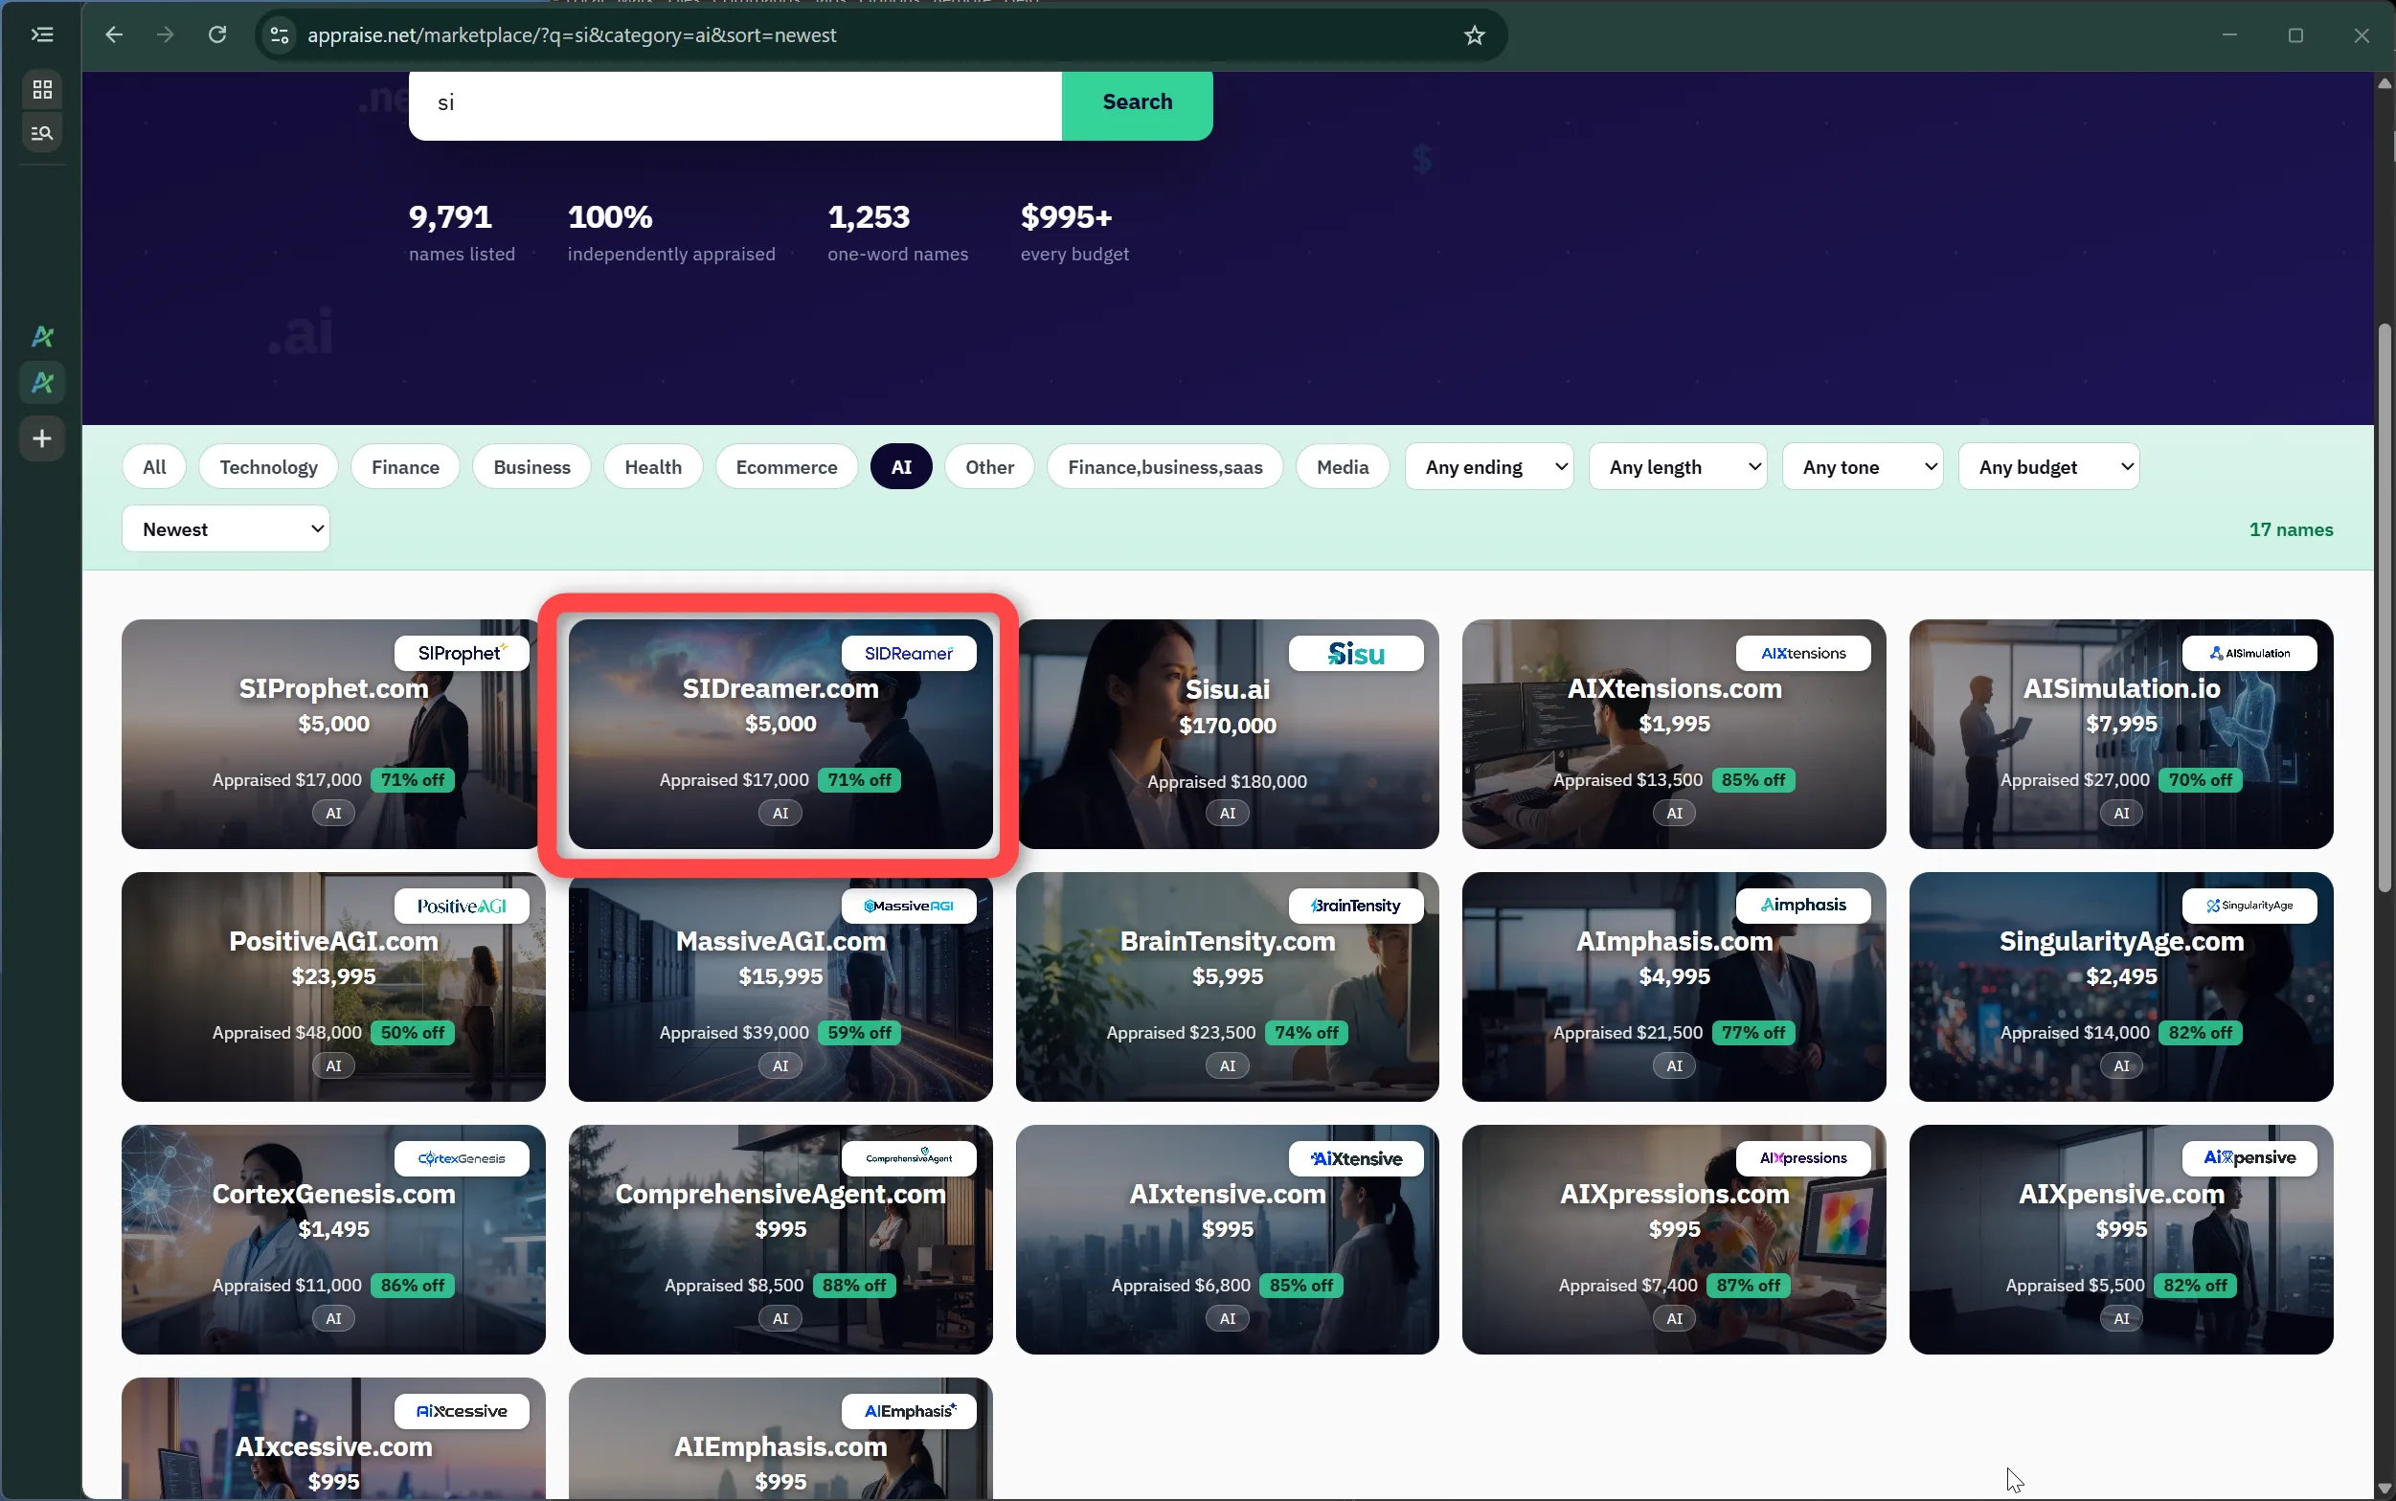Toggle the sidebar panel icon at top left
Viewport: 2396px width, 1501px height.
(42, 34)
